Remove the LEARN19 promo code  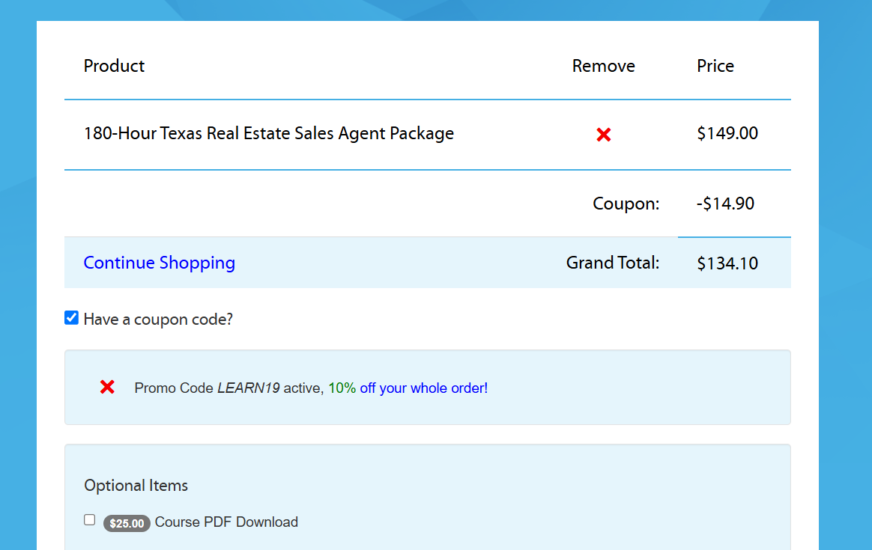107,387
